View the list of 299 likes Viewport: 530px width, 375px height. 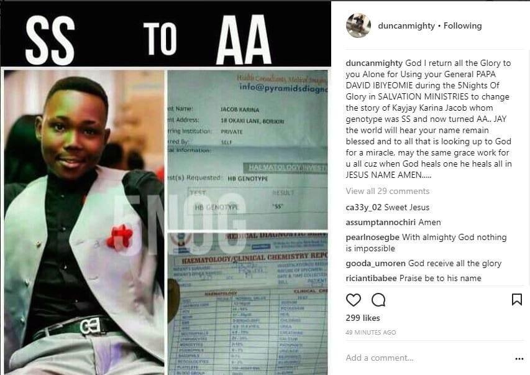coord(363,318)
